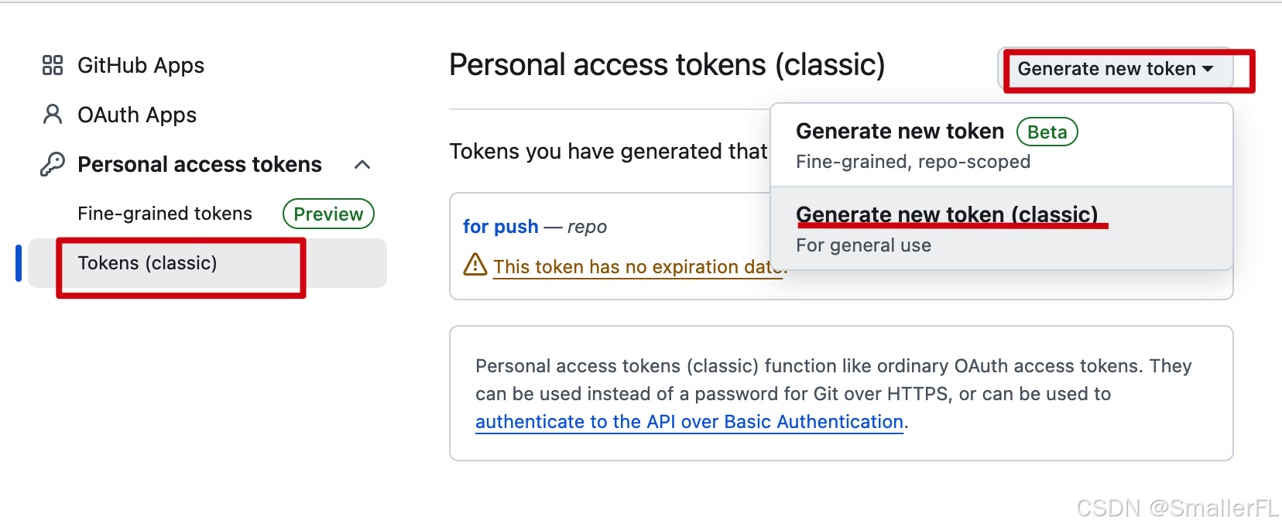Image resolution: width=1282 pixels, height=531 pixels.
Task: Collapse Personal access tokens with the chevron
Action: tap(362, 165)
